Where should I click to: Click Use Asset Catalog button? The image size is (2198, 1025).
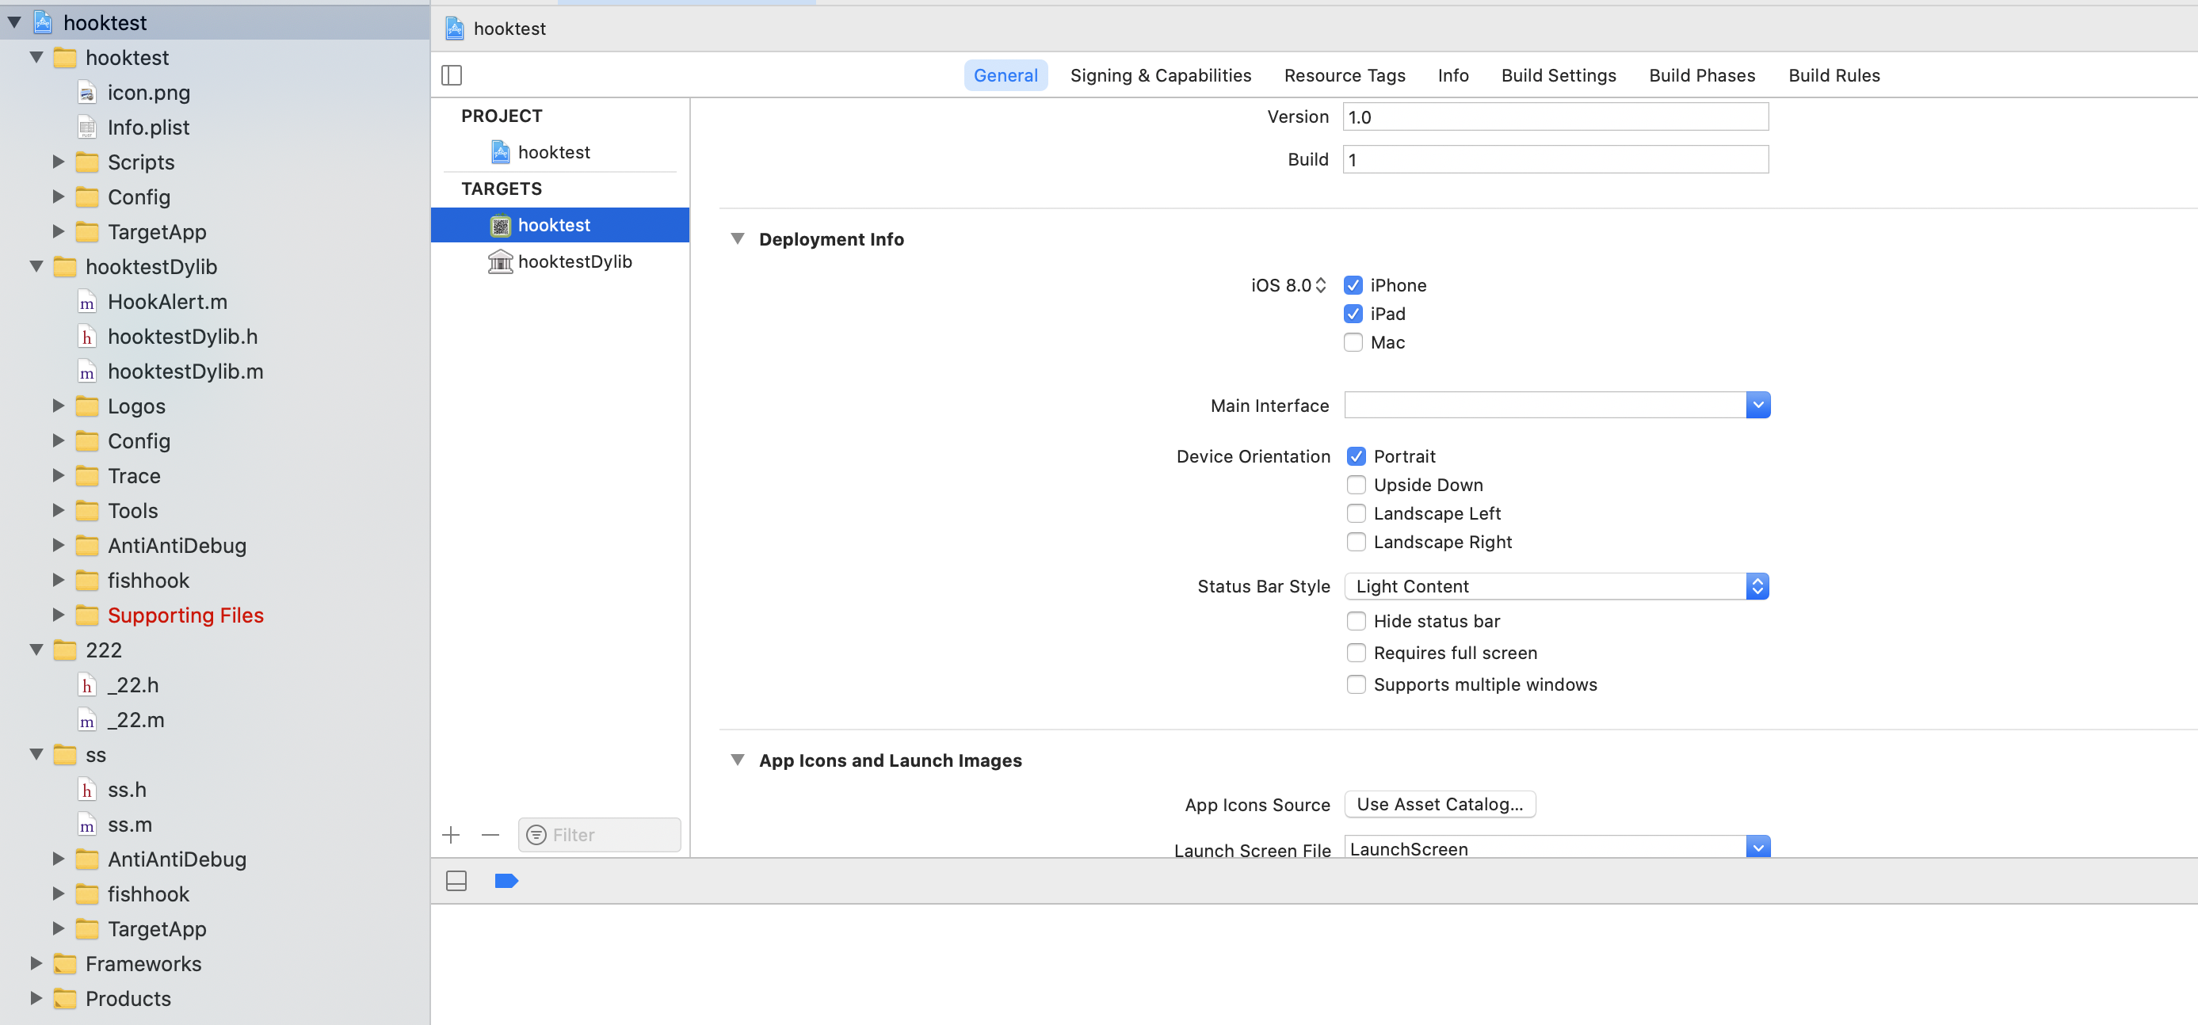tap(1440, 804)
